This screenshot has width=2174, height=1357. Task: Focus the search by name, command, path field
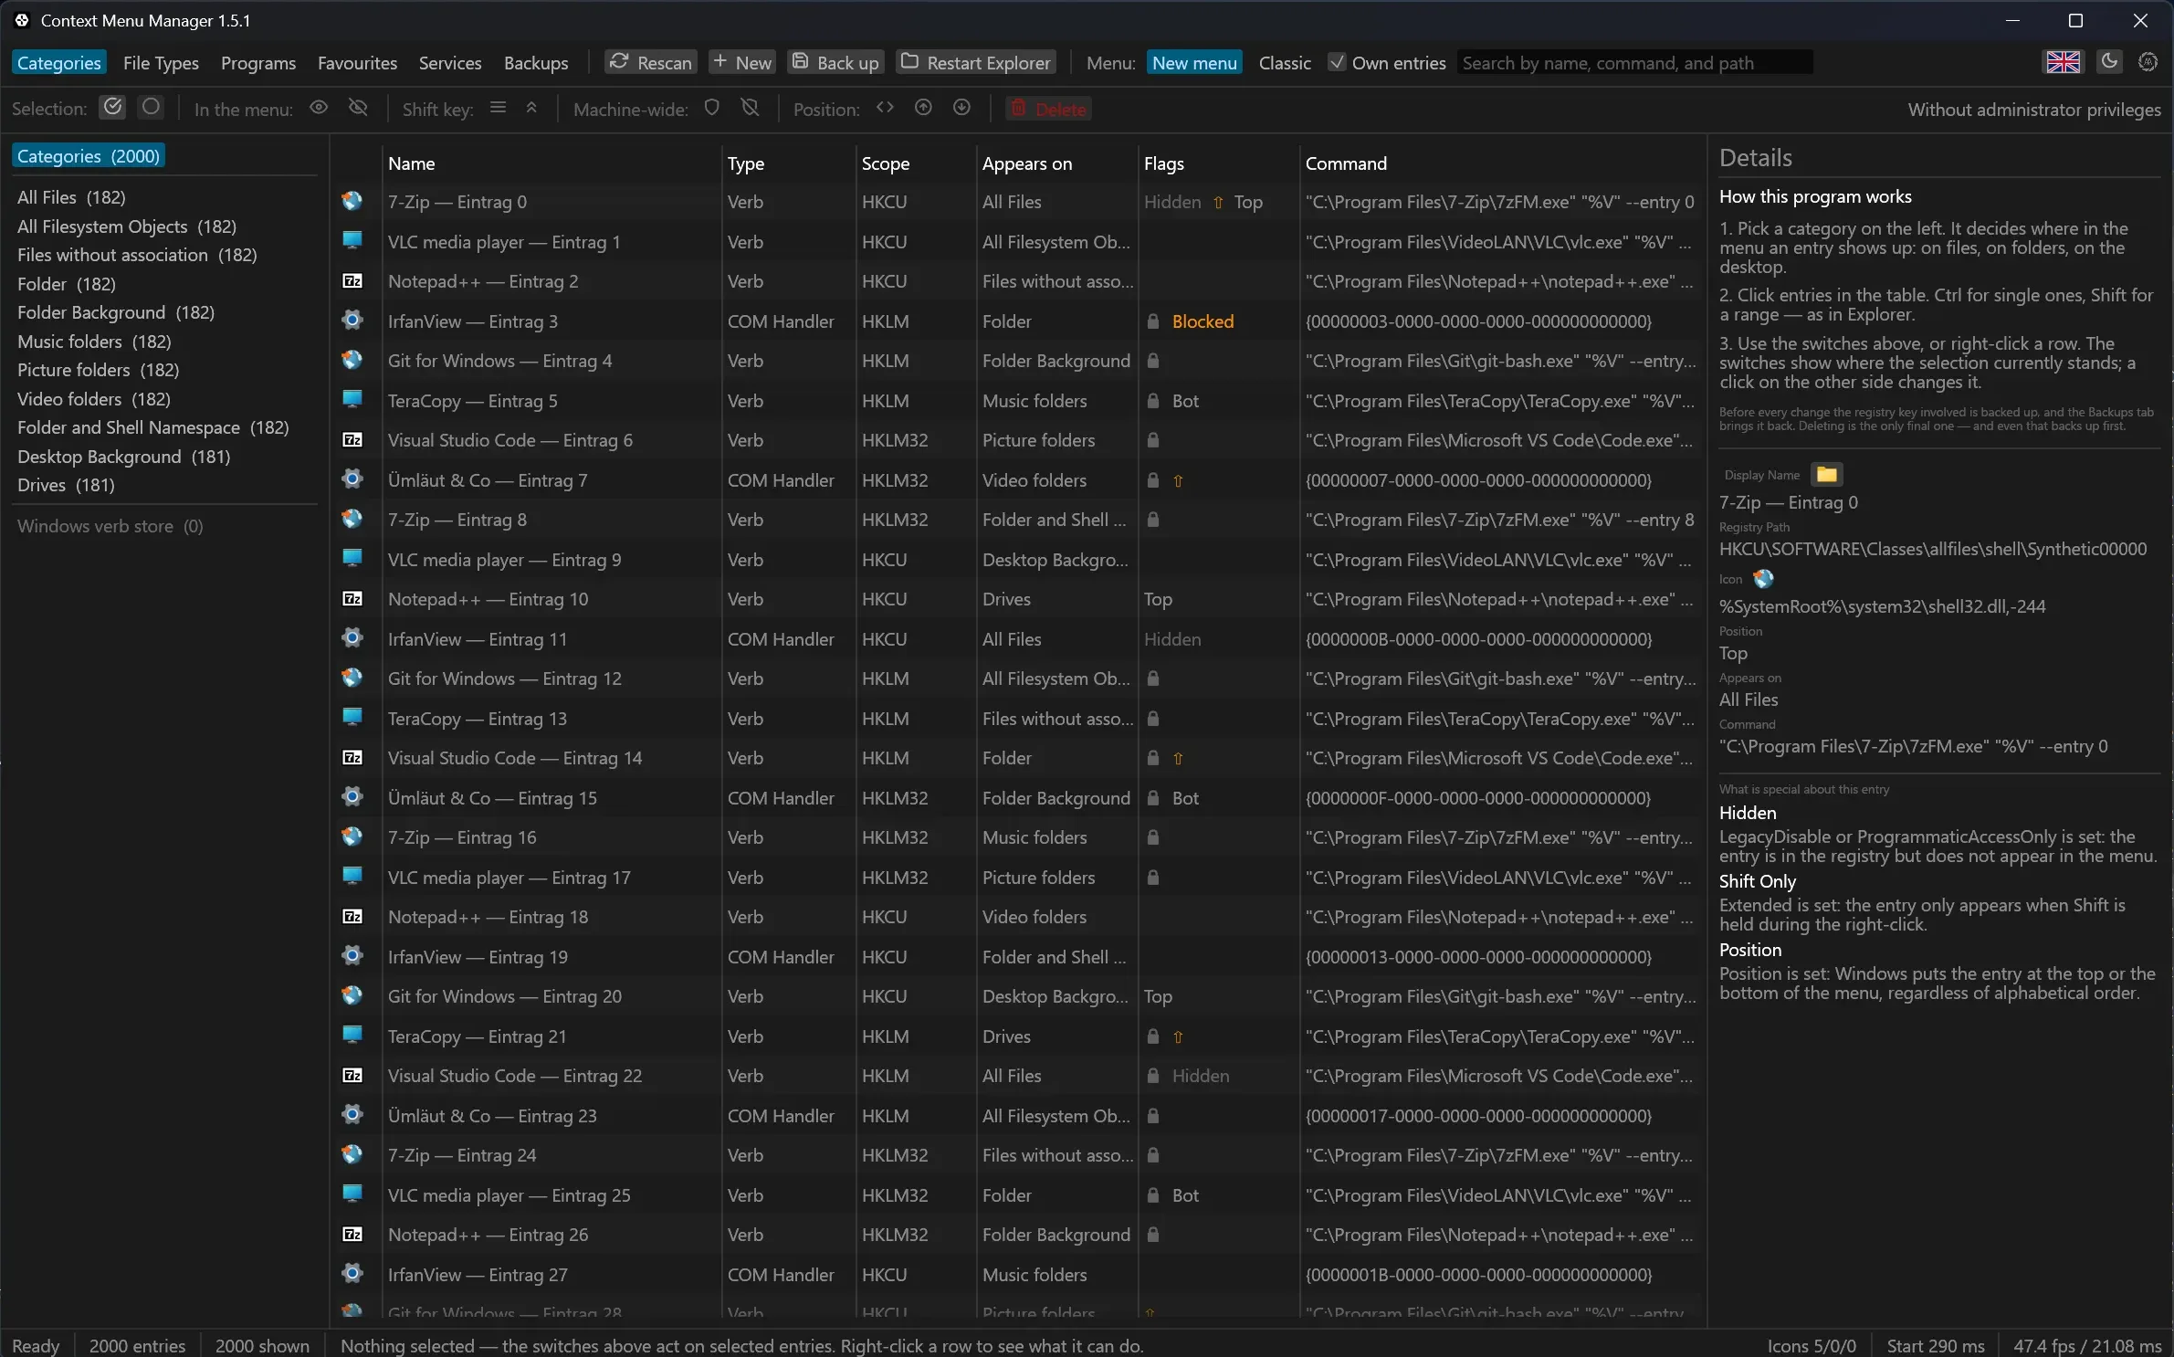click(x=1634, y=62)
